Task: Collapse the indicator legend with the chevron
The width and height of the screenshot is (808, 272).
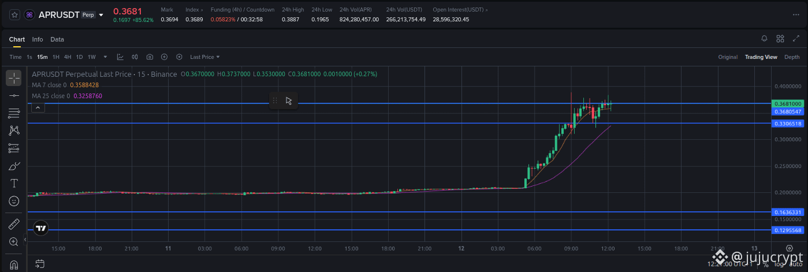Action: coord(37,107)
